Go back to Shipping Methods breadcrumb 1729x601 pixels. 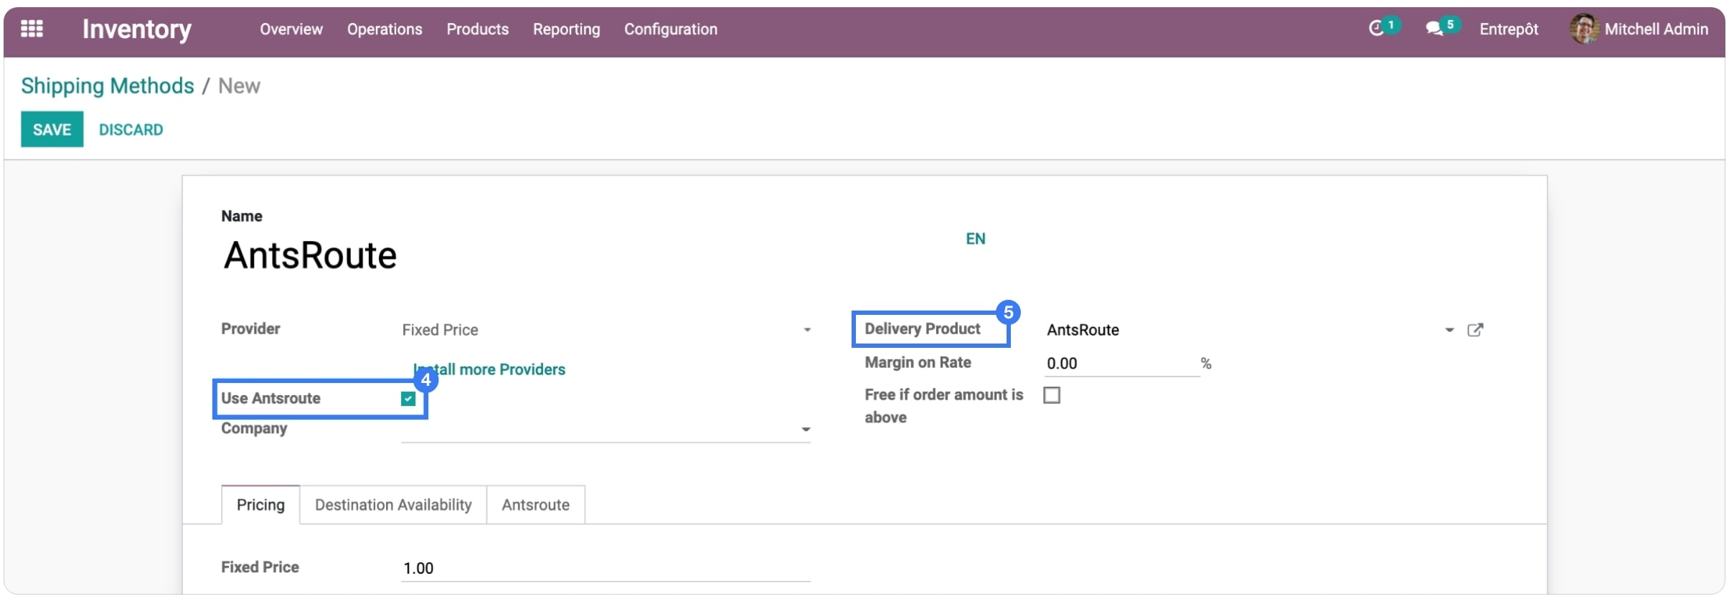click(x=108, y=86)
